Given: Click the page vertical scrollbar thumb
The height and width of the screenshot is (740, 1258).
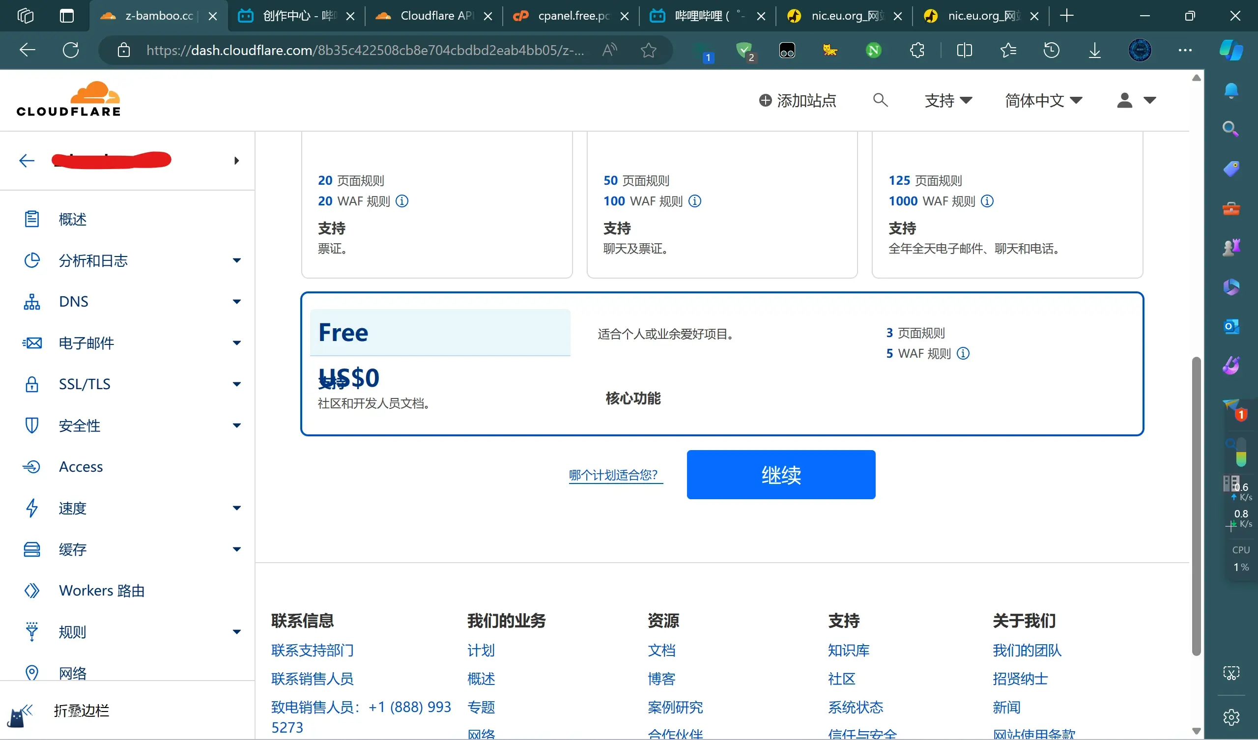Looking at the screenshot, I should click(x=1196, y=506).
